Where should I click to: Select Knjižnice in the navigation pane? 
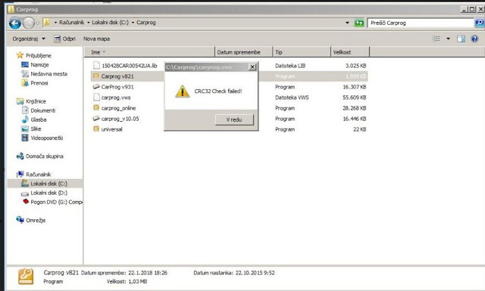click(36, 101)
